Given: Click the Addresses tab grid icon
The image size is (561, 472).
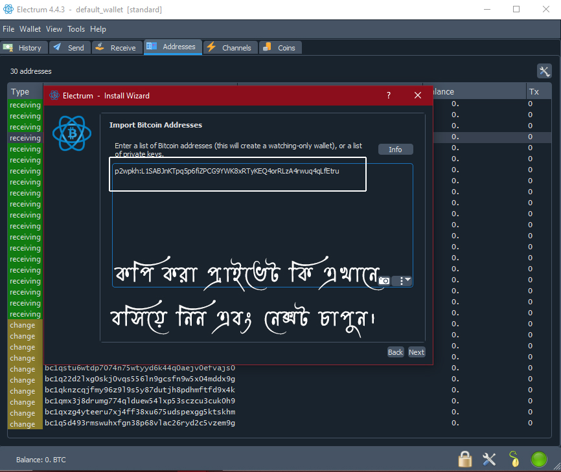Looking at the screenshot, I should [152, 46].
